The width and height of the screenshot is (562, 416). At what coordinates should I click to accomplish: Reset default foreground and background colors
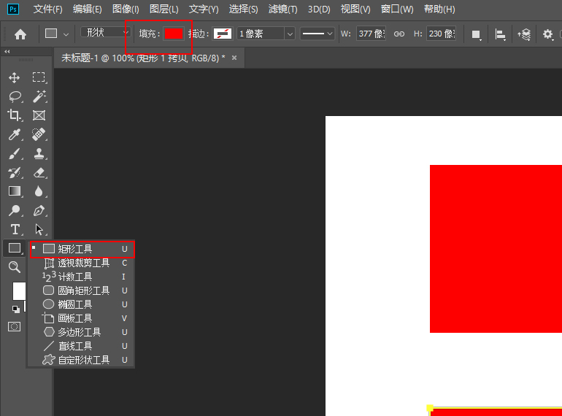[x=15, y=309]
